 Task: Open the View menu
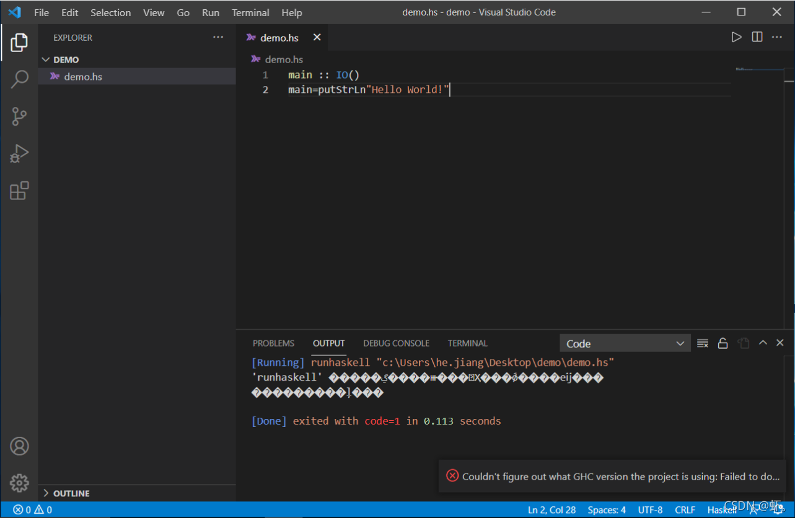click(154, 12)
